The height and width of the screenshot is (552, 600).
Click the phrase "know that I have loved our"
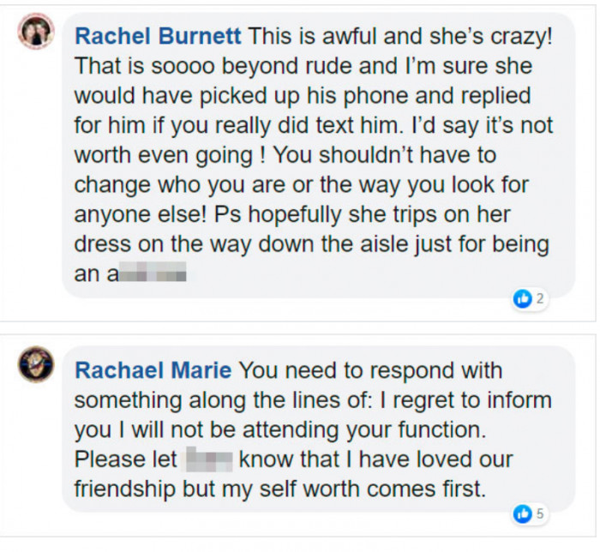(x=375, y=459)
